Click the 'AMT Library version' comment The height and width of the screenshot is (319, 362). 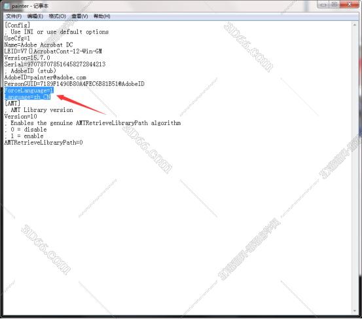[x=39, y=110]
